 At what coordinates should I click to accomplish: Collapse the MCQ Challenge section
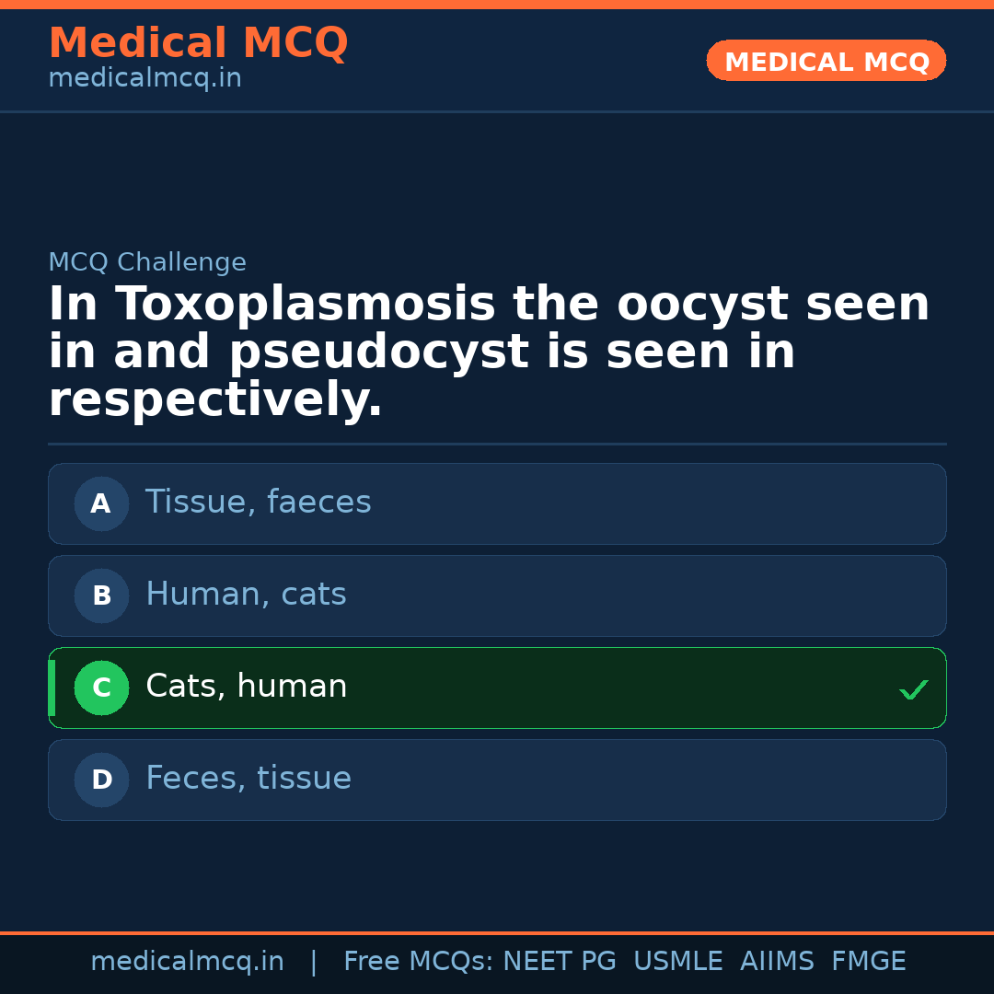[147, 261]
